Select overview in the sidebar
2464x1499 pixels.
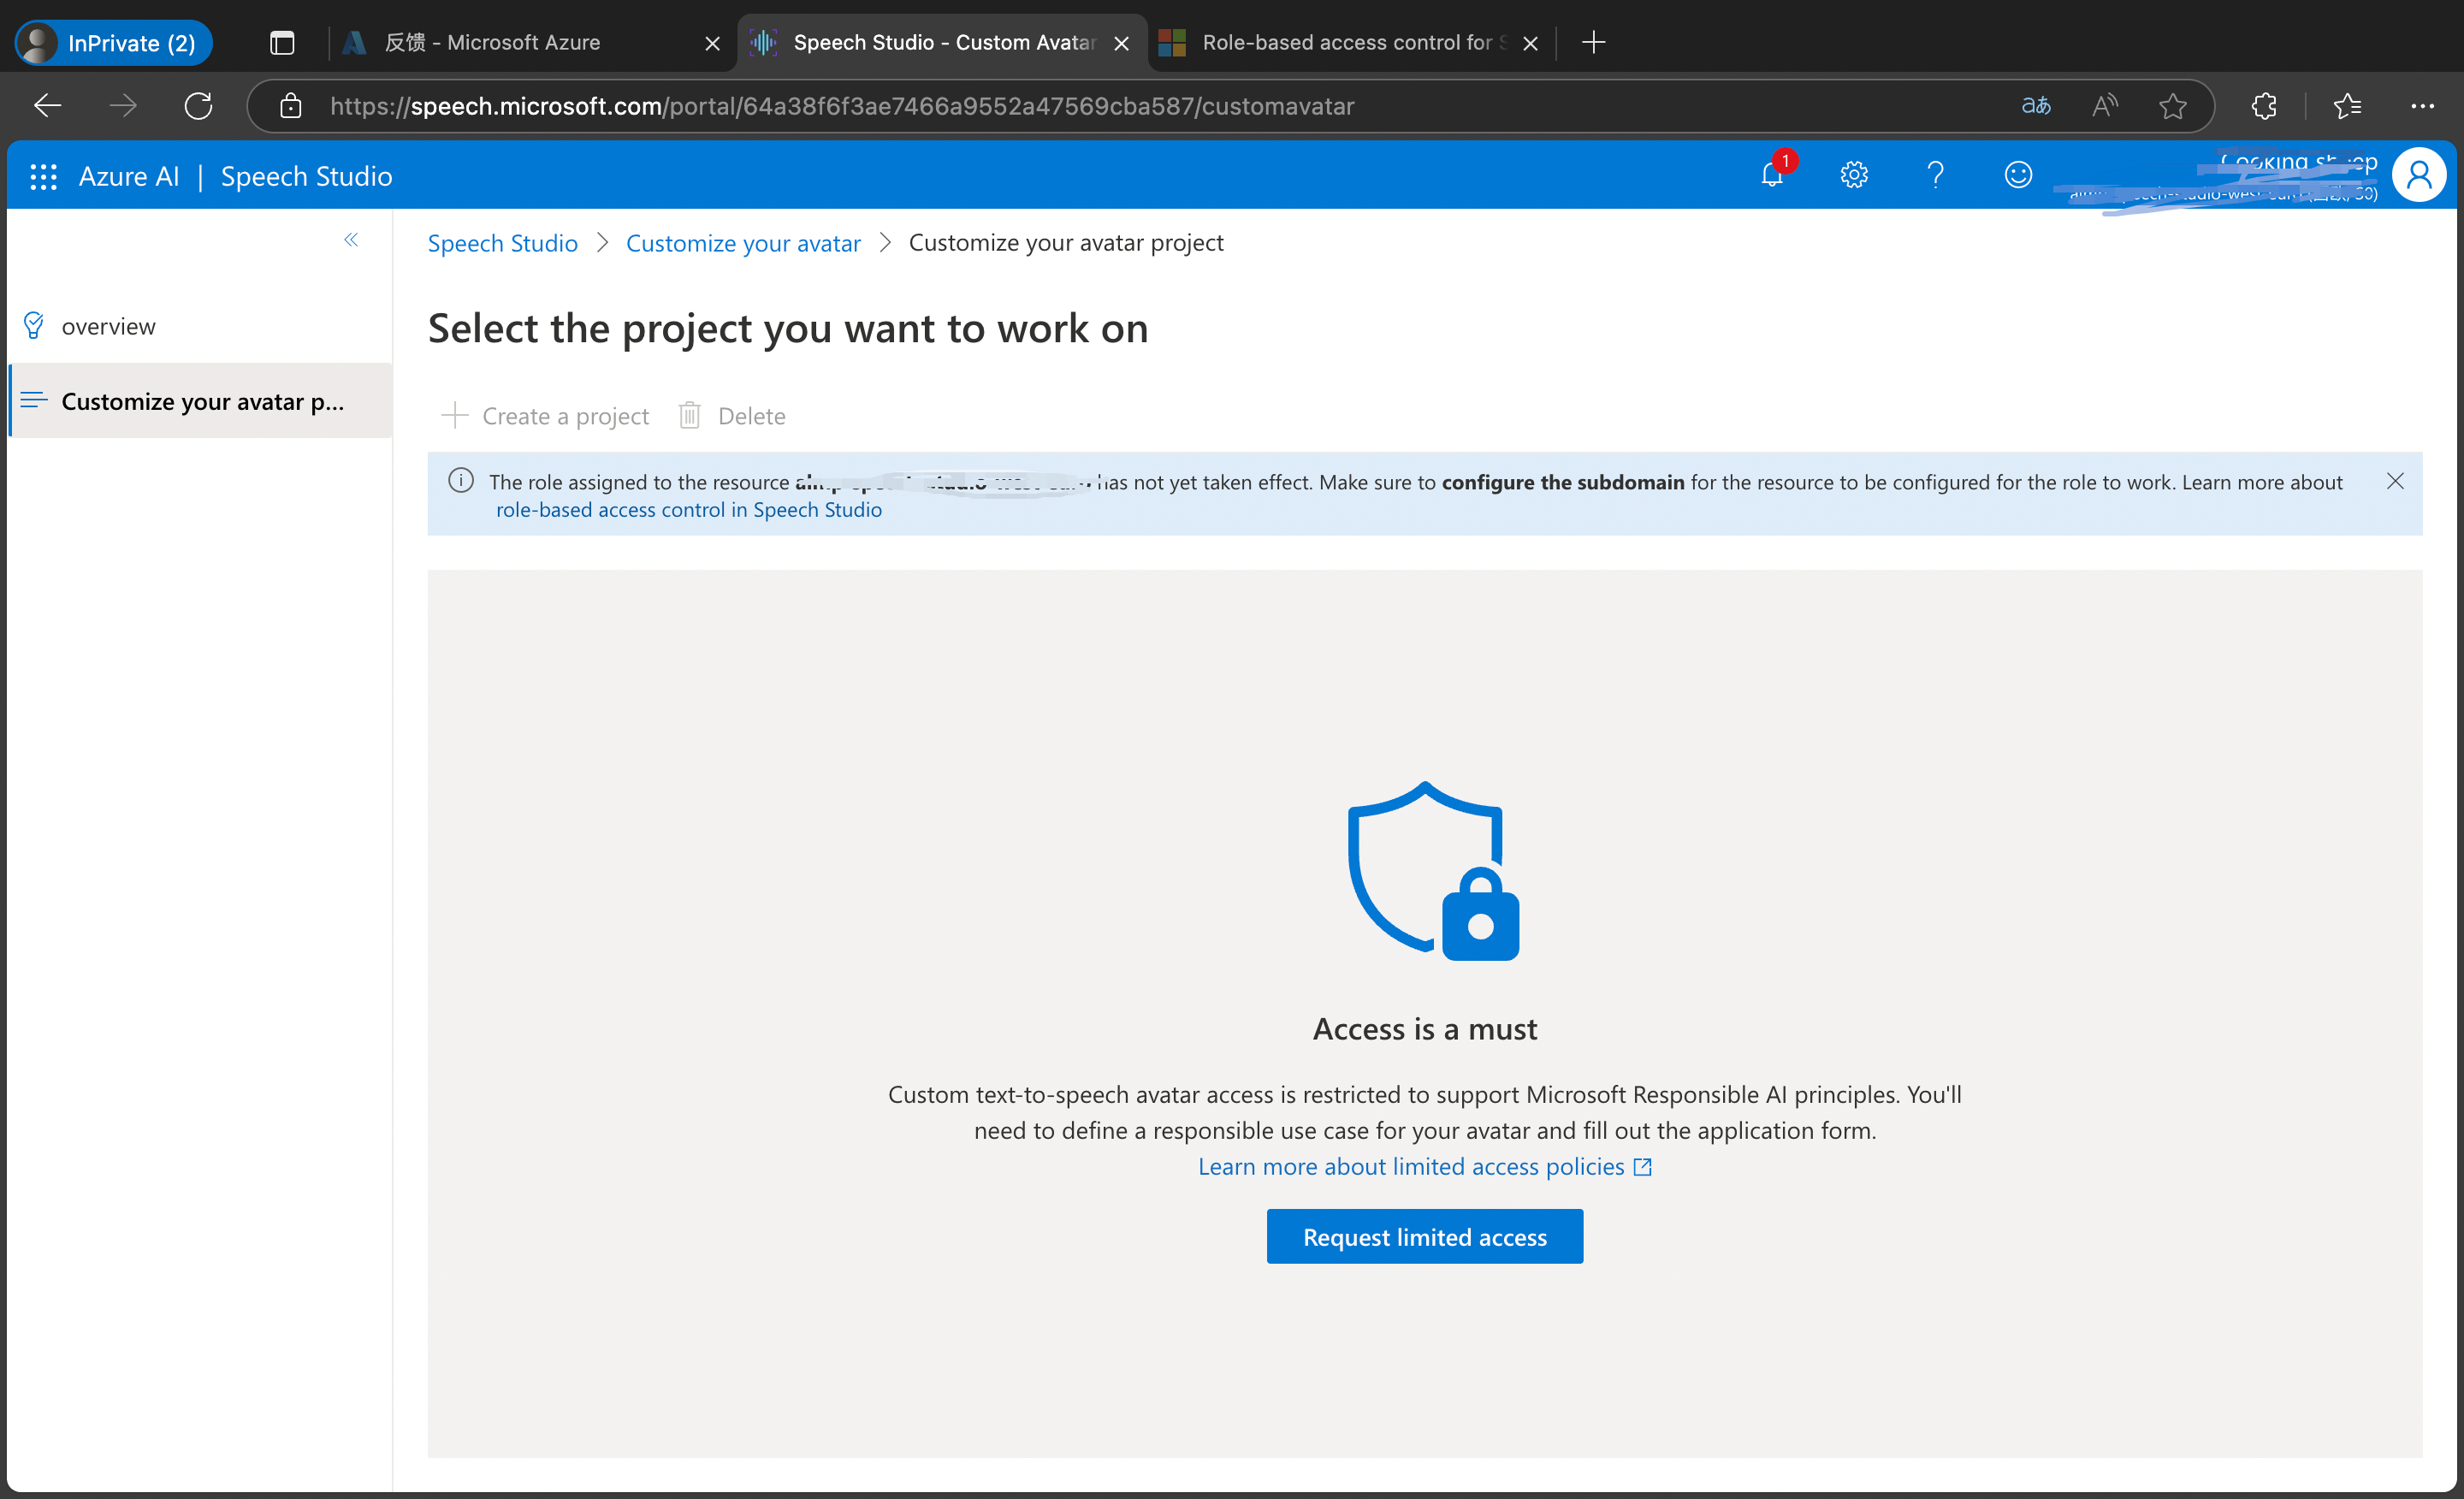point(108,325)
